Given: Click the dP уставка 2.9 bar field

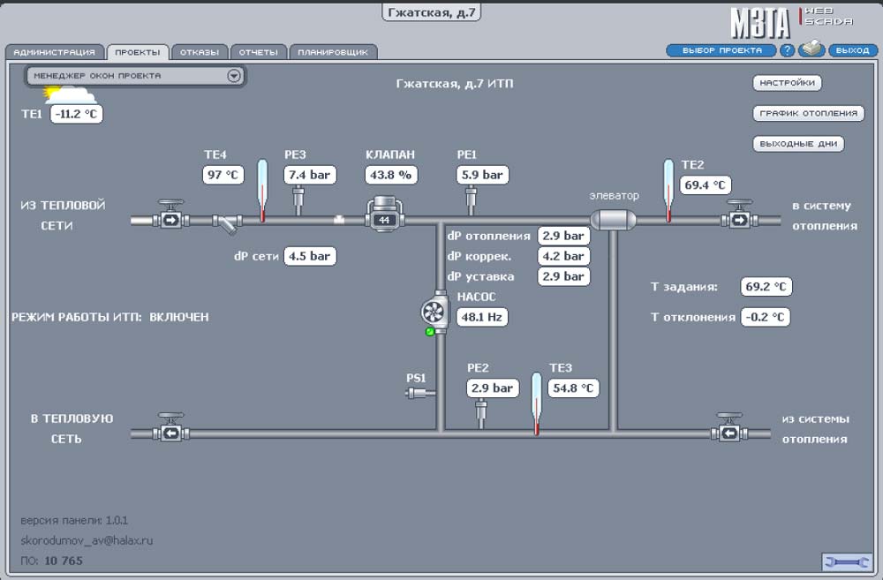Looking at the screenshot, I should (x=563, y=276).
